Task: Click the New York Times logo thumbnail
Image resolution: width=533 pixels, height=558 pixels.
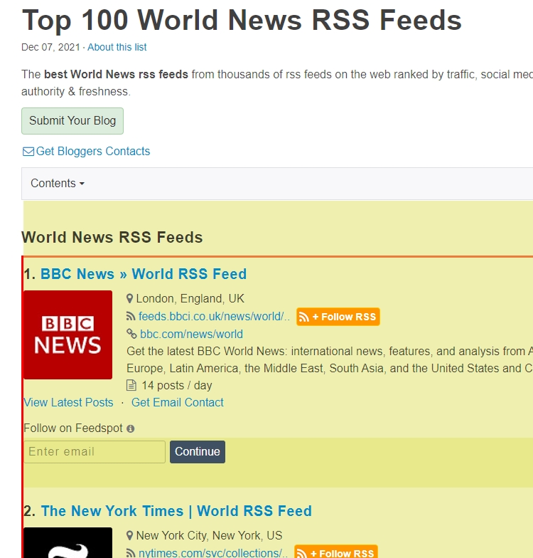Action: coord(68,542)
